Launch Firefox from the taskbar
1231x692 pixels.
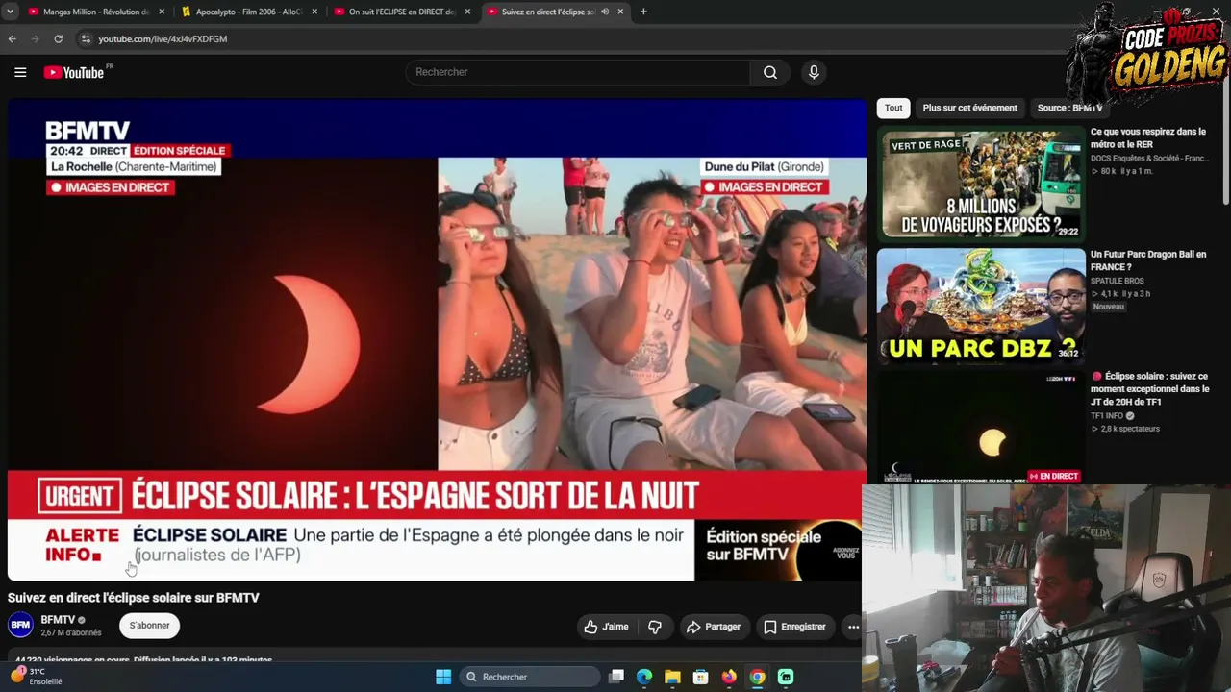pyautogui.click(x=729, y=677)
